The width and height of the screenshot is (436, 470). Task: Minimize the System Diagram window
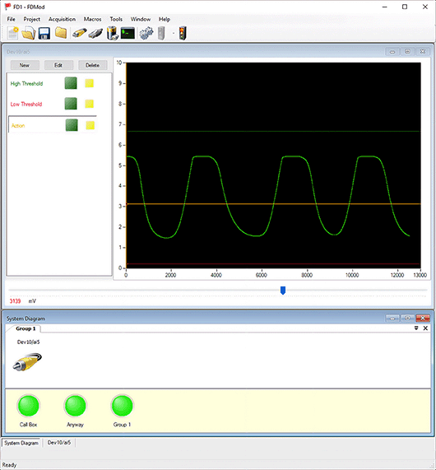[392, 318]
